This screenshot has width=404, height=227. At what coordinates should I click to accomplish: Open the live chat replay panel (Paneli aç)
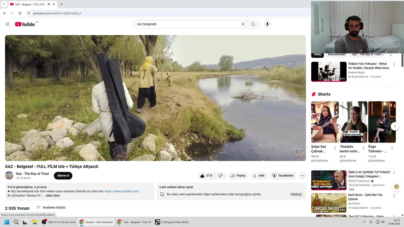pos(296,195)
